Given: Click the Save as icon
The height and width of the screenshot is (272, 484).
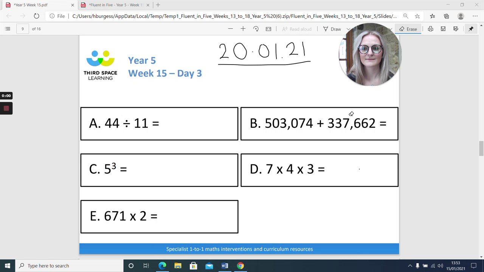Looking at the screenshot, I should coord(456,29).
